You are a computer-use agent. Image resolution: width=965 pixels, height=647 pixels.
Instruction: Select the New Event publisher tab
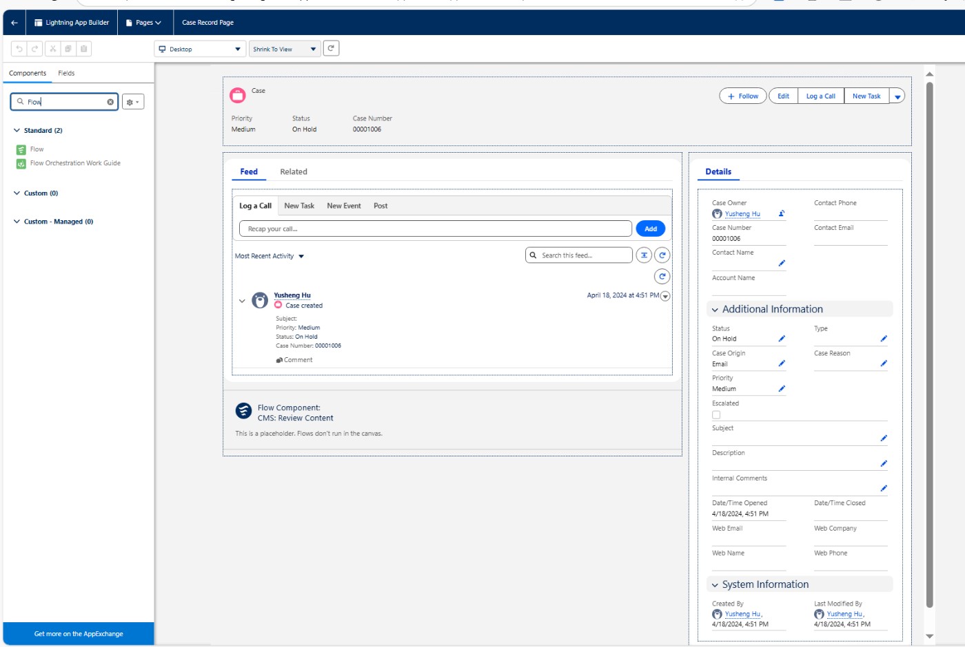344,206
